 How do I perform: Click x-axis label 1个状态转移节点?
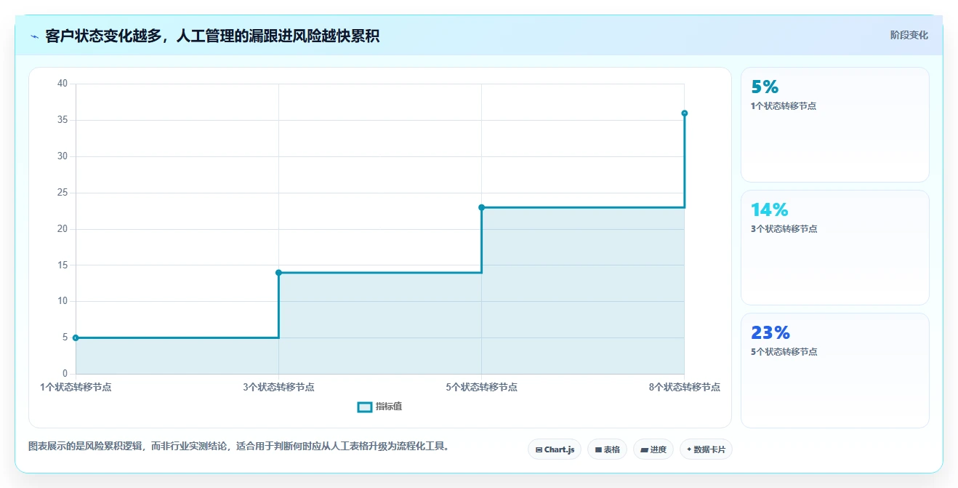tap(76, 388)
